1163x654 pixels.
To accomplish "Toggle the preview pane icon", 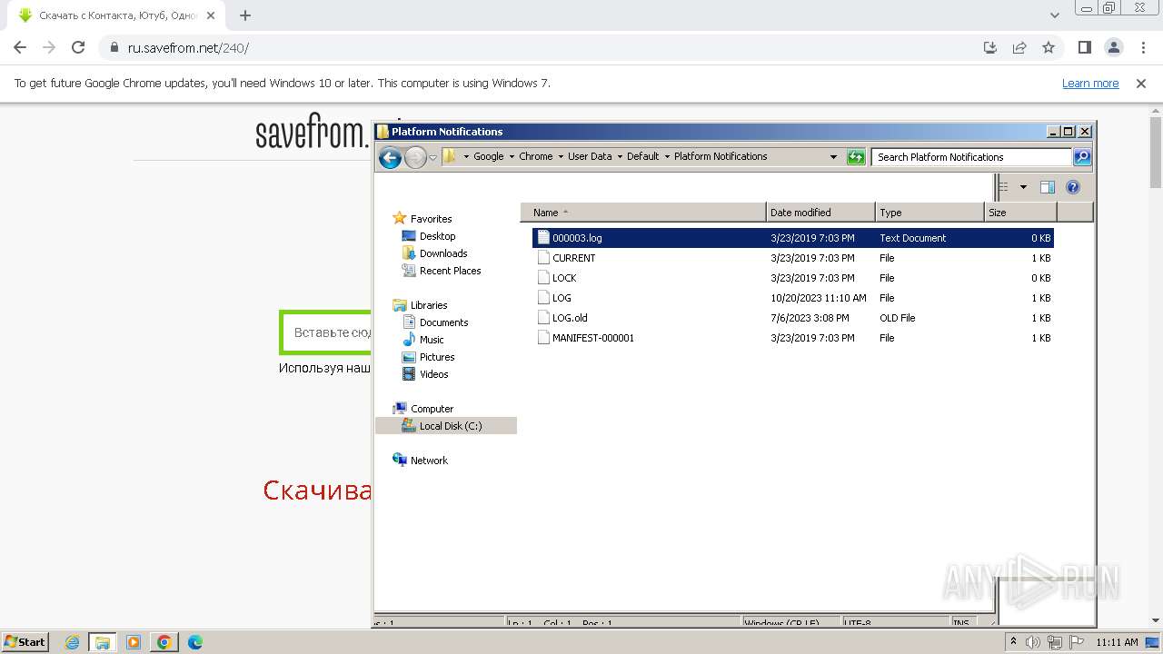I will point(1048,187).
